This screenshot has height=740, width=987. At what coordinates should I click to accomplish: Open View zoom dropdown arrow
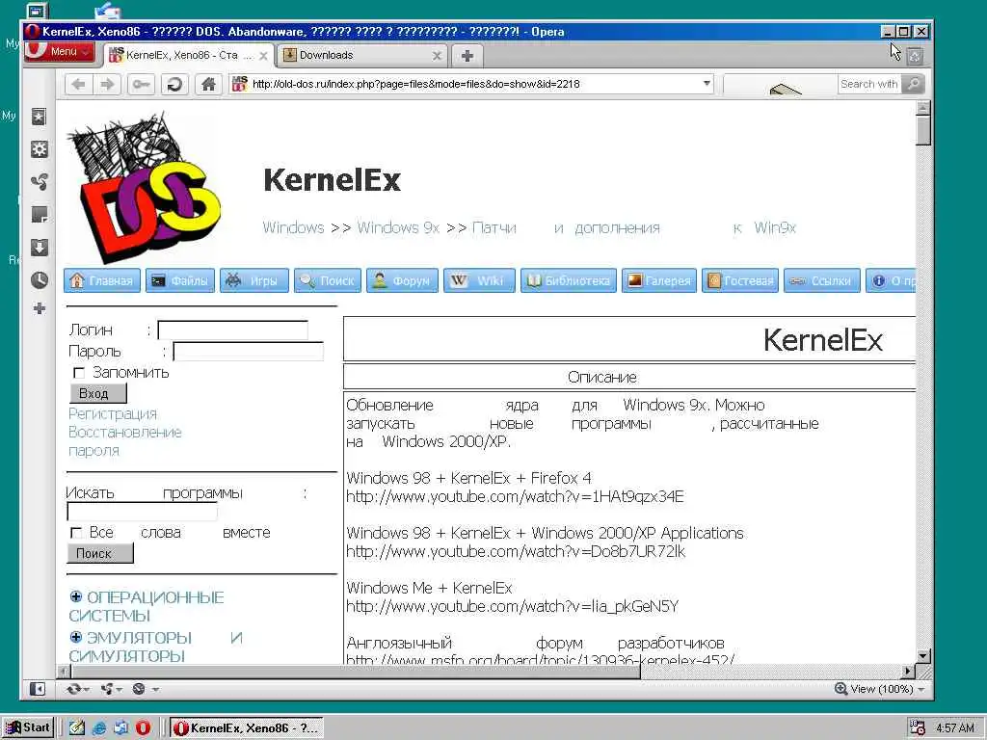[x=920, y=690]
